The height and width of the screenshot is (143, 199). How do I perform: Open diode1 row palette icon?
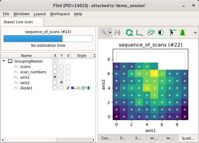pyautogui.click(x=84, y=88)
